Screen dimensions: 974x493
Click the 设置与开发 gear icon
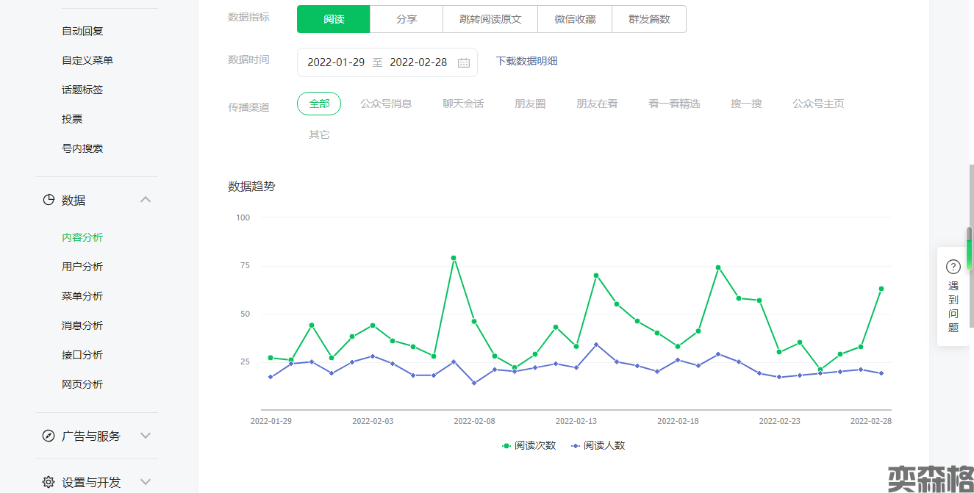(x=49, y=482)
